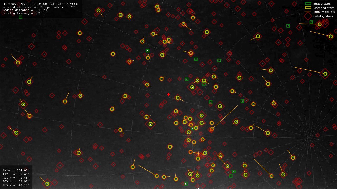Click the 'Image stars' legend label
This screenshot has width=337, height=189.
(322, 4)
